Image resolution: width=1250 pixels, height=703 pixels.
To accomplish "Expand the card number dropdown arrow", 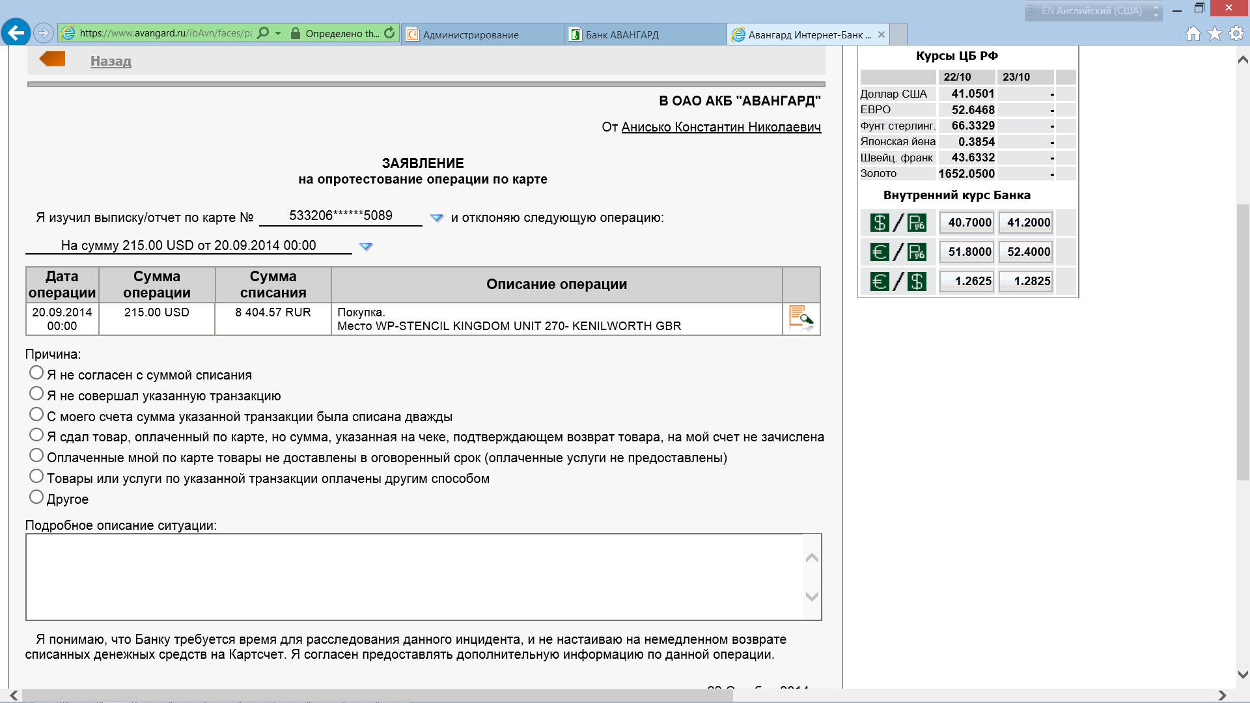I will (437, 218).
